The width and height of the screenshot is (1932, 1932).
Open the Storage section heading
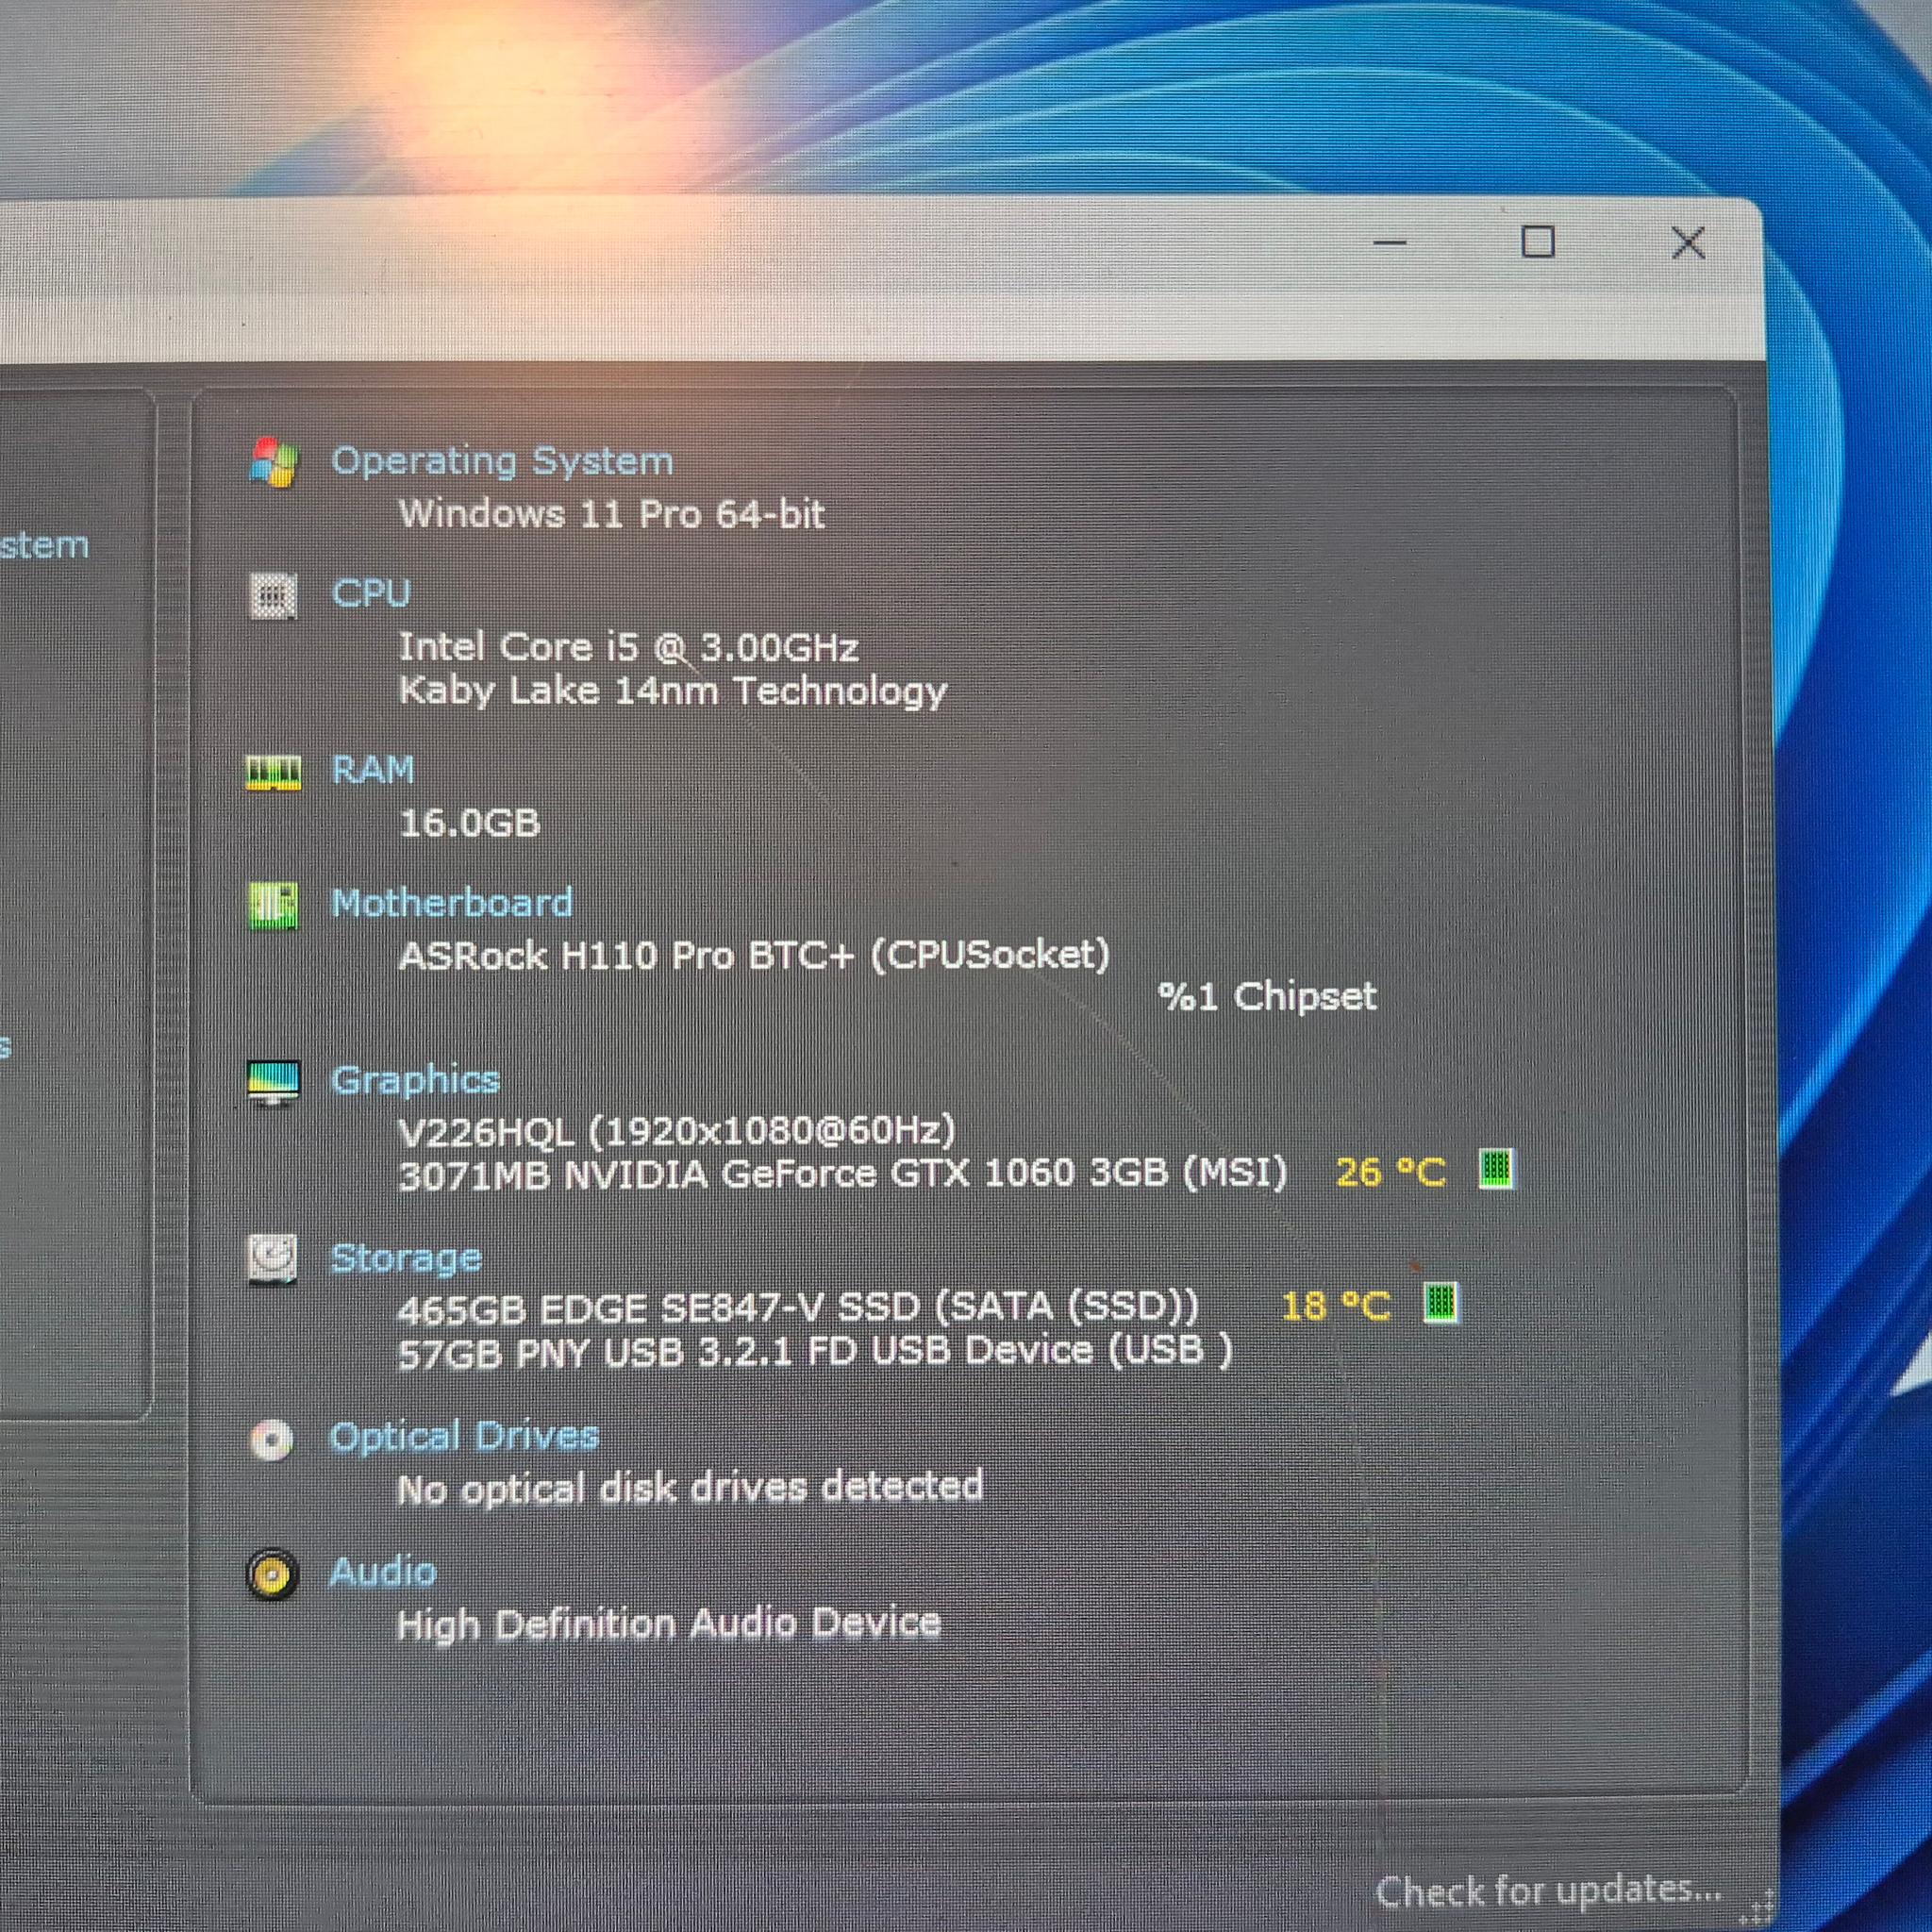point(406,1259)
